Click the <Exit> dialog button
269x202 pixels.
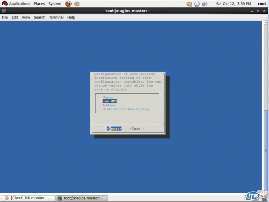coord(137,129)
